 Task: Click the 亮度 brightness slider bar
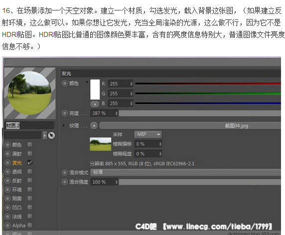coord(200,113)
